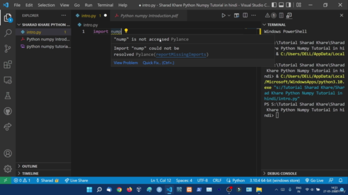Open notifications bell in status bar

coord(340,180)
